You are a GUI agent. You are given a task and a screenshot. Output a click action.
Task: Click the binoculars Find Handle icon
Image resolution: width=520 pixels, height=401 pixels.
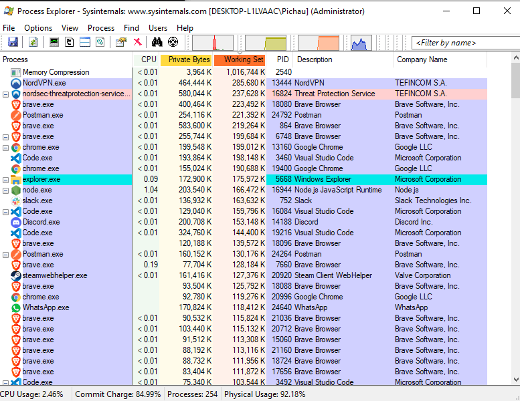tap(157, 42)
